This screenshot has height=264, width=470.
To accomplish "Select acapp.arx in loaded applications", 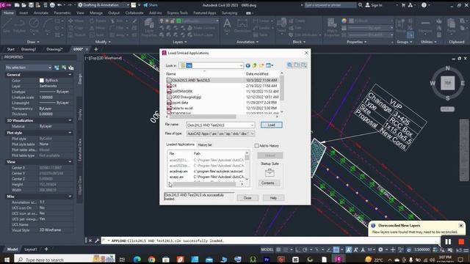I will click(176, 177).
